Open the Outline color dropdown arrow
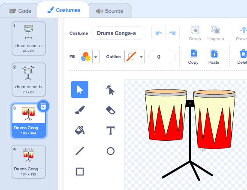Image resolution: width=247 pixels, height=190 pixels. (142, 57)
